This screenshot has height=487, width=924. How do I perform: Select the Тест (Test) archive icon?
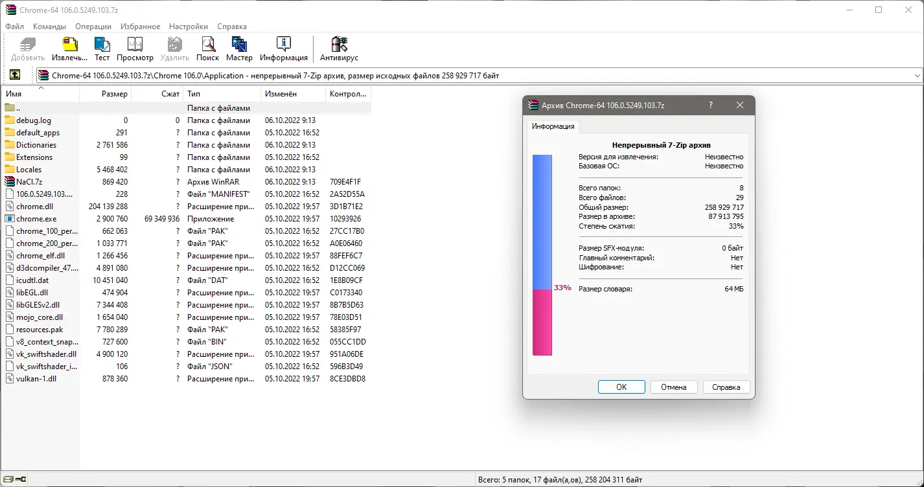[102, 45]
